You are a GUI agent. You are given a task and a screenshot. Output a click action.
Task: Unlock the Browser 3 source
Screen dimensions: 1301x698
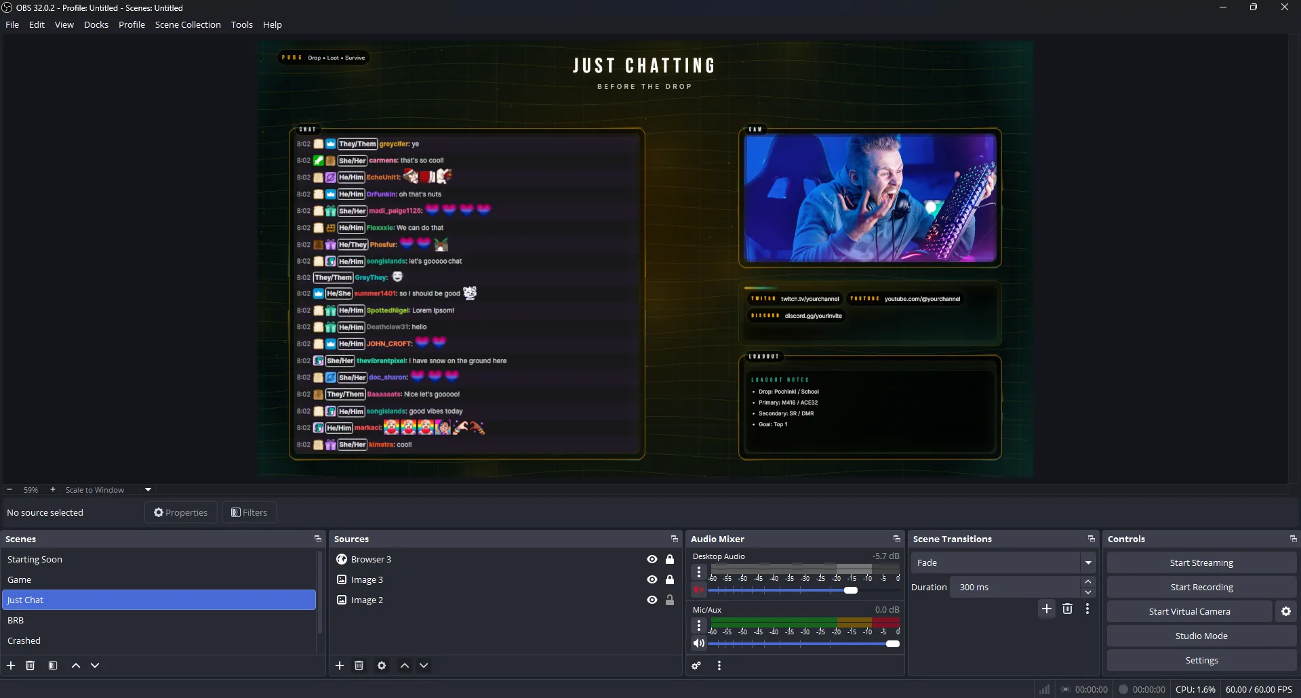(670, 559)
